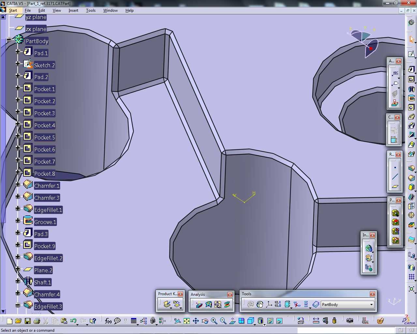The width and height of the screenshot is (417, 334).
Task: Click the Rectangular Pattern grid icon
Action: tap(411, 277)
